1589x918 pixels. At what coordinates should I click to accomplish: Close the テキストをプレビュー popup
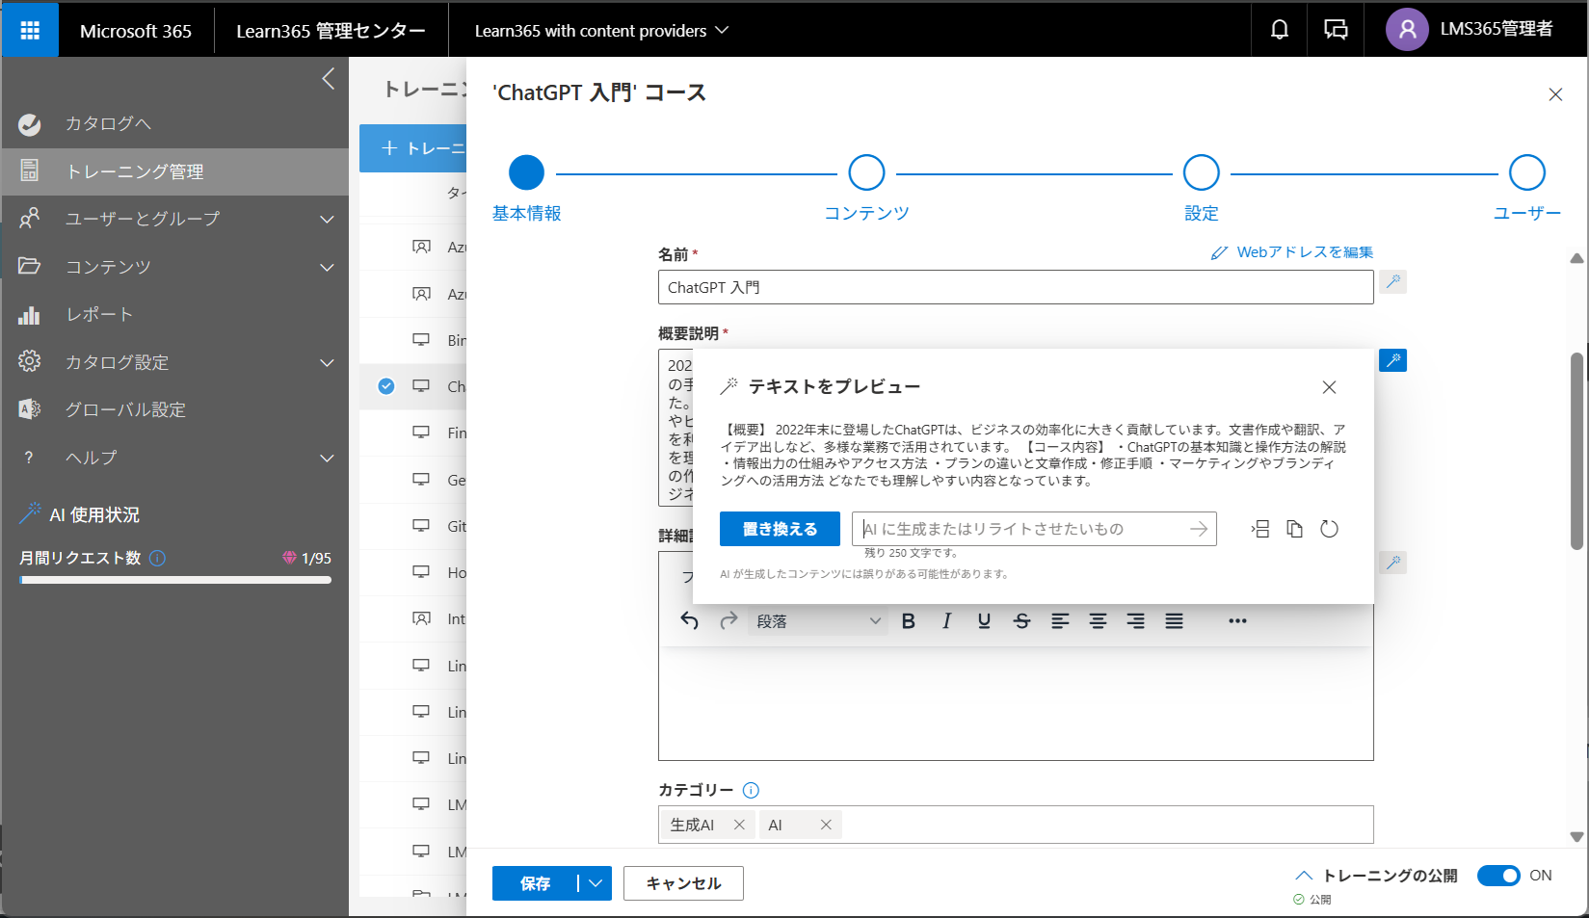coord(1329,387)
